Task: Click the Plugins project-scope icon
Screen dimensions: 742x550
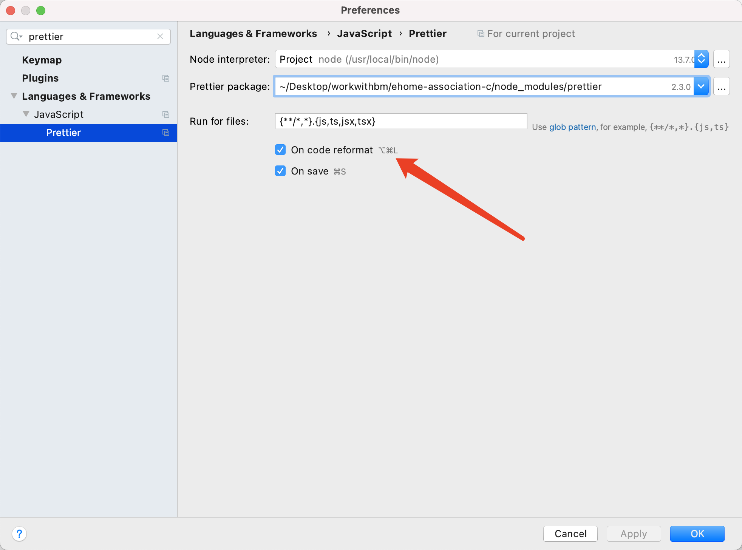Action: [x=165, y=78]
